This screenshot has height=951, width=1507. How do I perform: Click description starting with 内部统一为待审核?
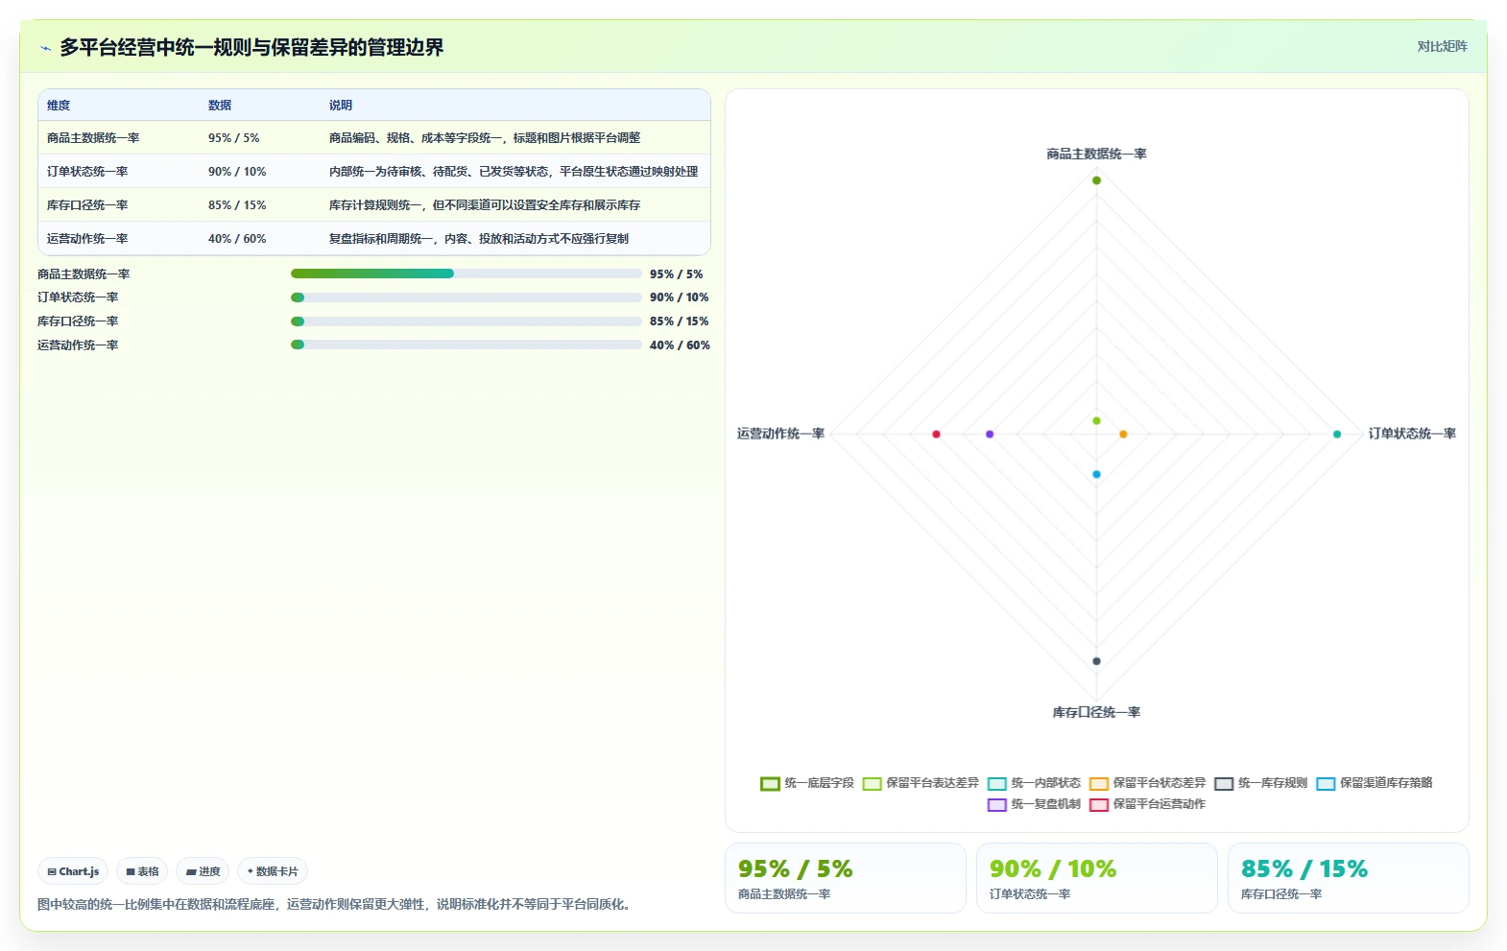514,172
